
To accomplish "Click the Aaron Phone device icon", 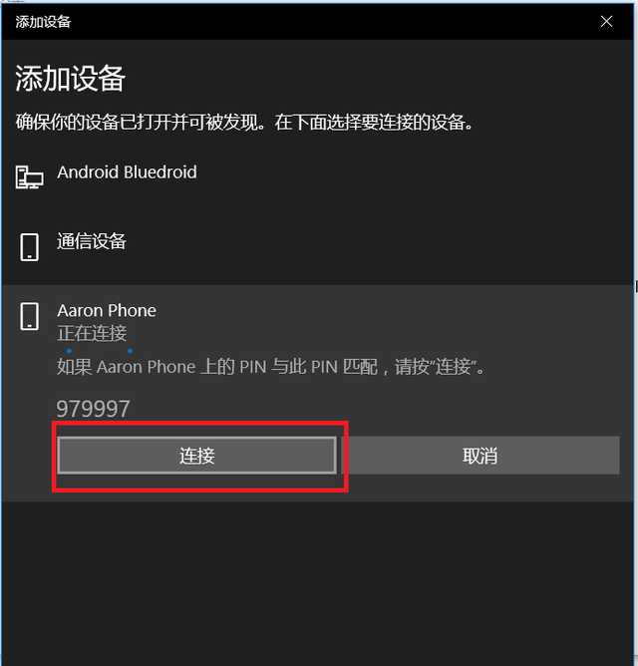I will [29, 316].
